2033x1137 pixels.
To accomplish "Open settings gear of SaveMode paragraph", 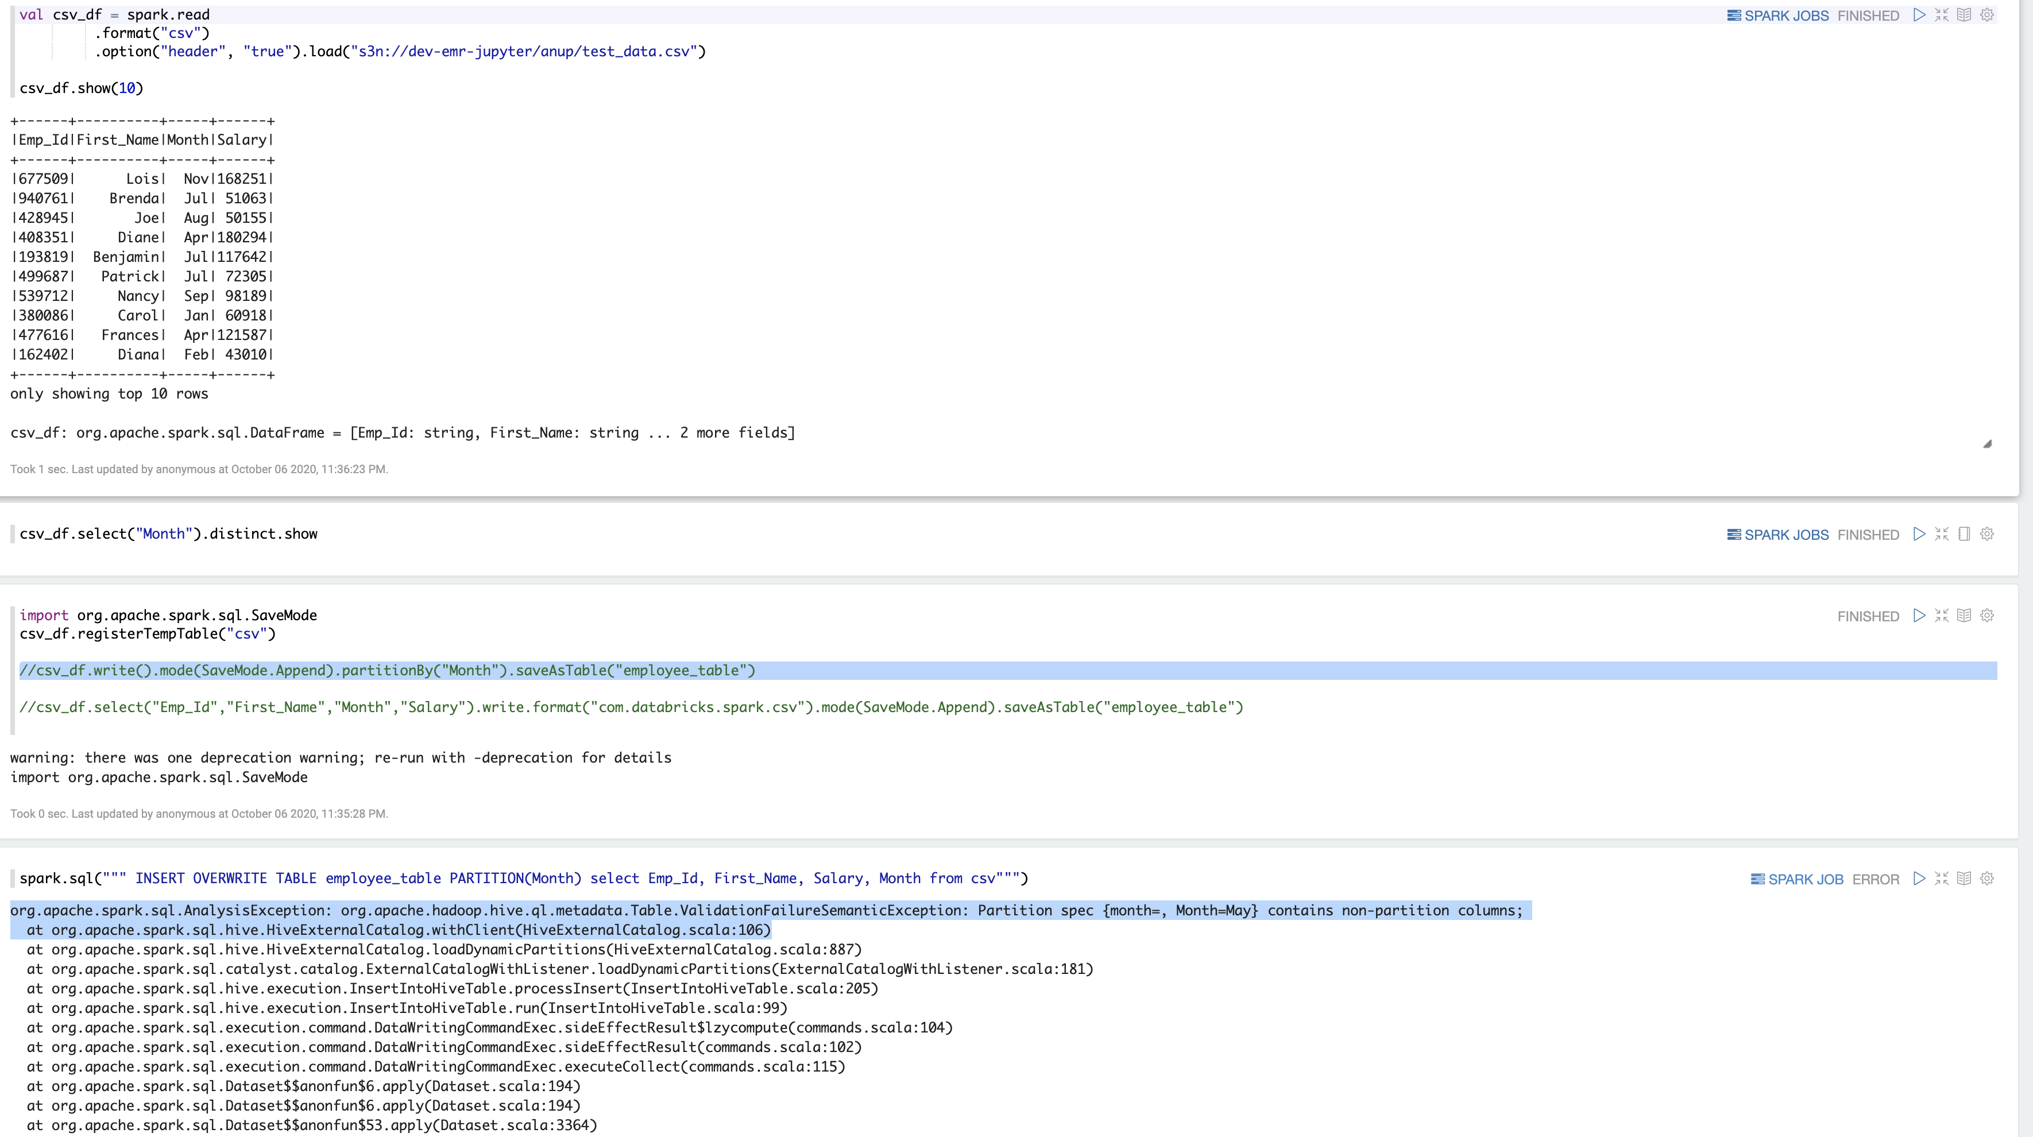I will pos(1987,616).
